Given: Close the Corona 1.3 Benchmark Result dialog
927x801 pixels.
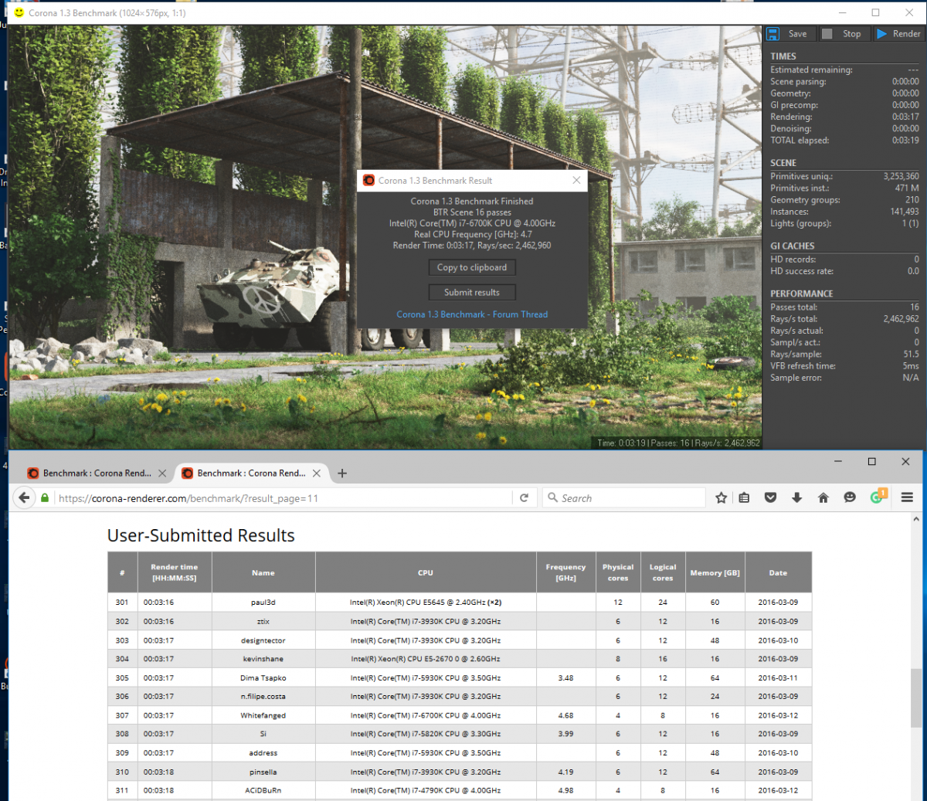Looking at the screenshot, I should (576, 180).
